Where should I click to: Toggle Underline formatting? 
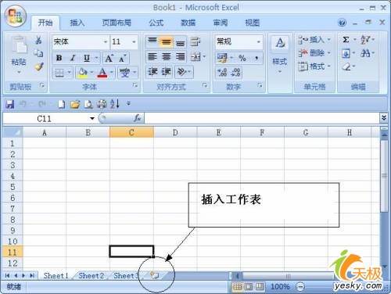click(87, 58)
